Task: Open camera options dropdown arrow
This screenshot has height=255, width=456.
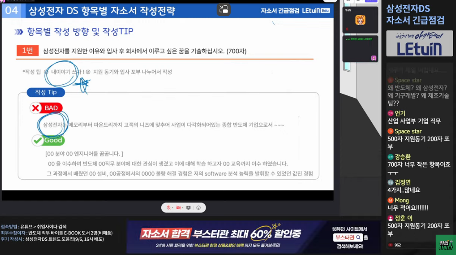Action: pyautogui.click(x=182, y=208)
